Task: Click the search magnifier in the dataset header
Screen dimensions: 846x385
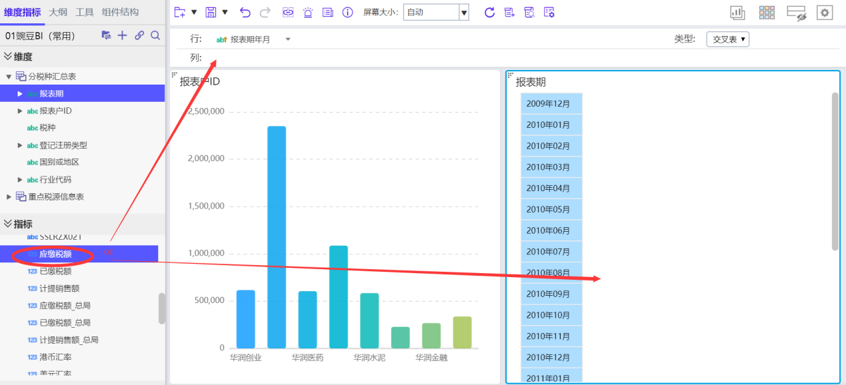Action: pos(155,35)
